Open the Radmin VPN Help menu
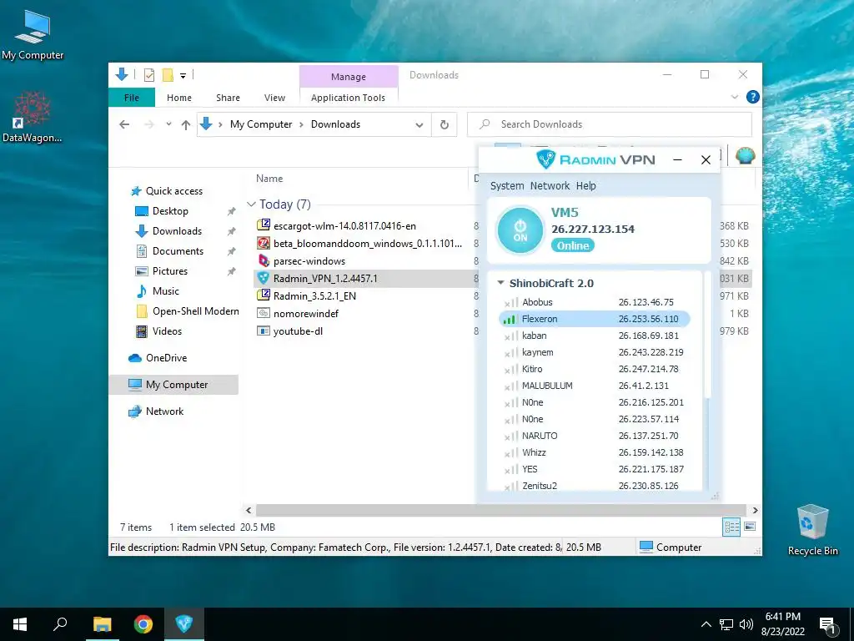The width and height of the screenshot is (854, 641). (x=586, y=186)
